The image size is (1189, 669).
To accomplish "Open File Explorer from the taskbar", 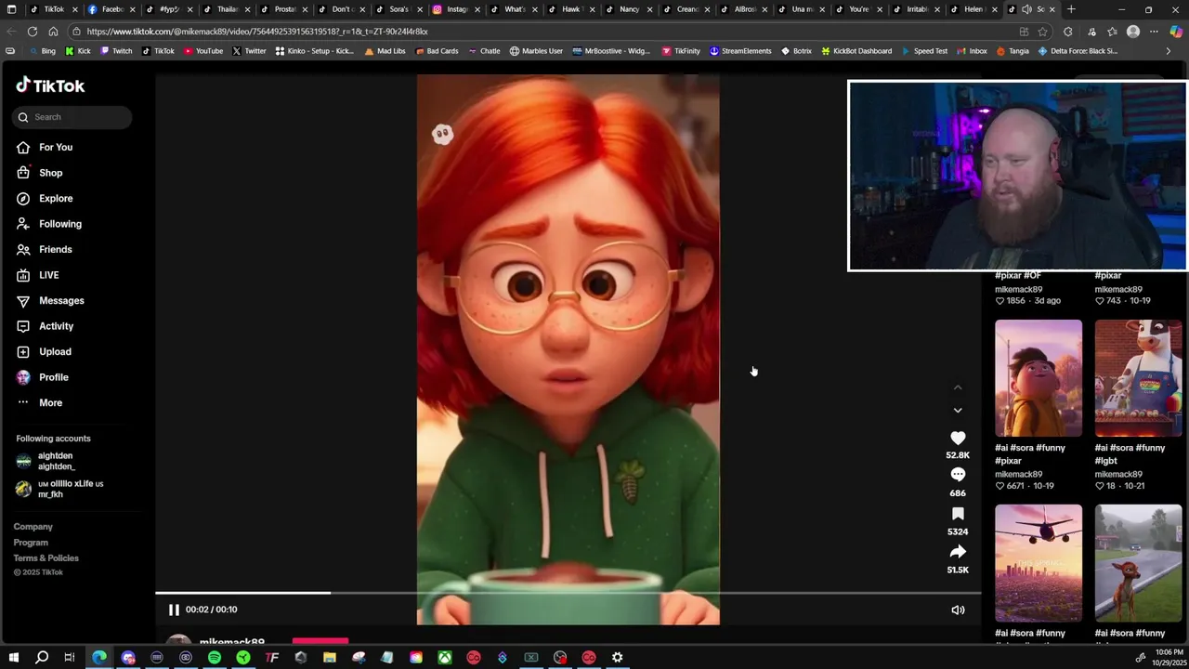I will 330,658.
